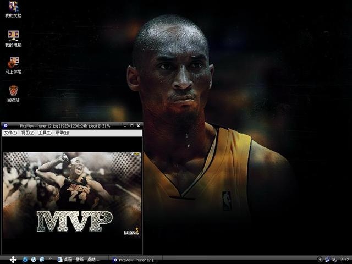Click the MVP image preview in PicaView
352x264 pixels.
pyautogui.click(x=72, y=195)
